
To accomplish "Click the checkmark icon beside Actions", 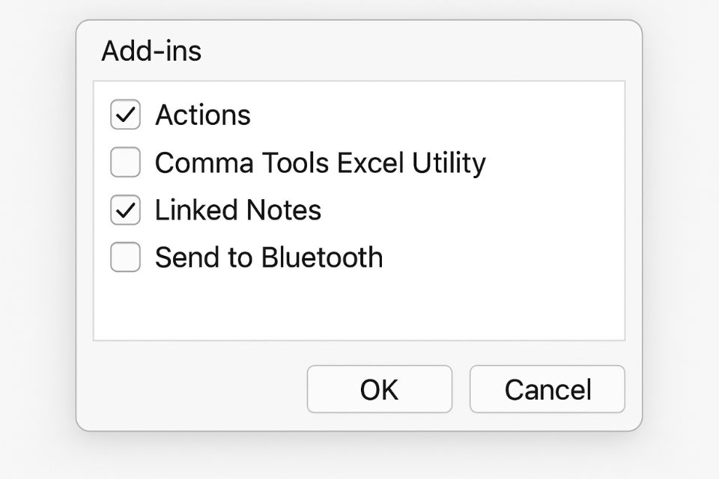I will click(125, 115).
